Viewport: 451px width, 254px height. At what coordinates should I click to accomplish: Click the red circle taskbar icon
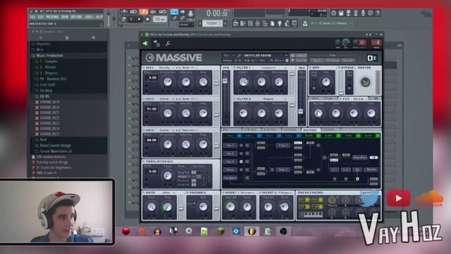pyautogui.click(x=126, y=231)
